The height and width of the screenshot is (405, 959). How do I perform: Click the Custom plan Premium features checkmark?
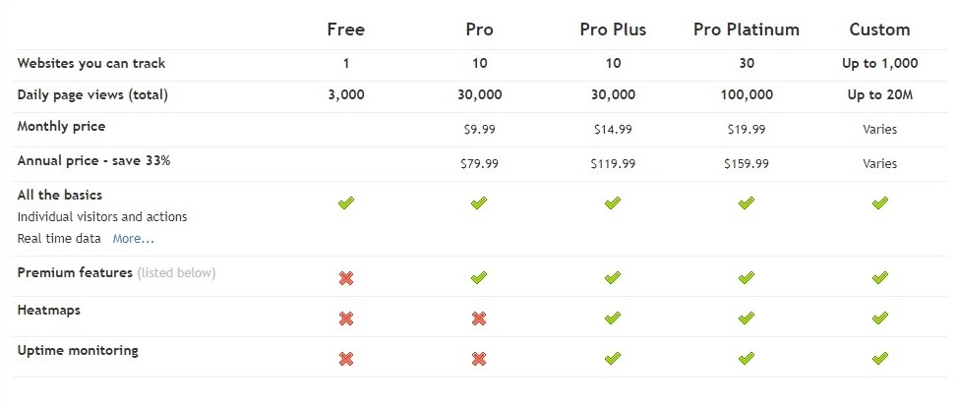coord(879,278)
